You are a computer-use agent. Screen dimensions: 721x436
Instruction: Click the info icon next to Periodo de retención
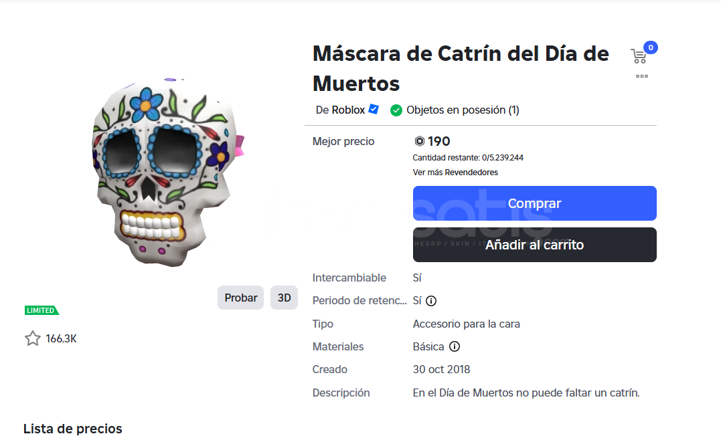coord(432,301)
